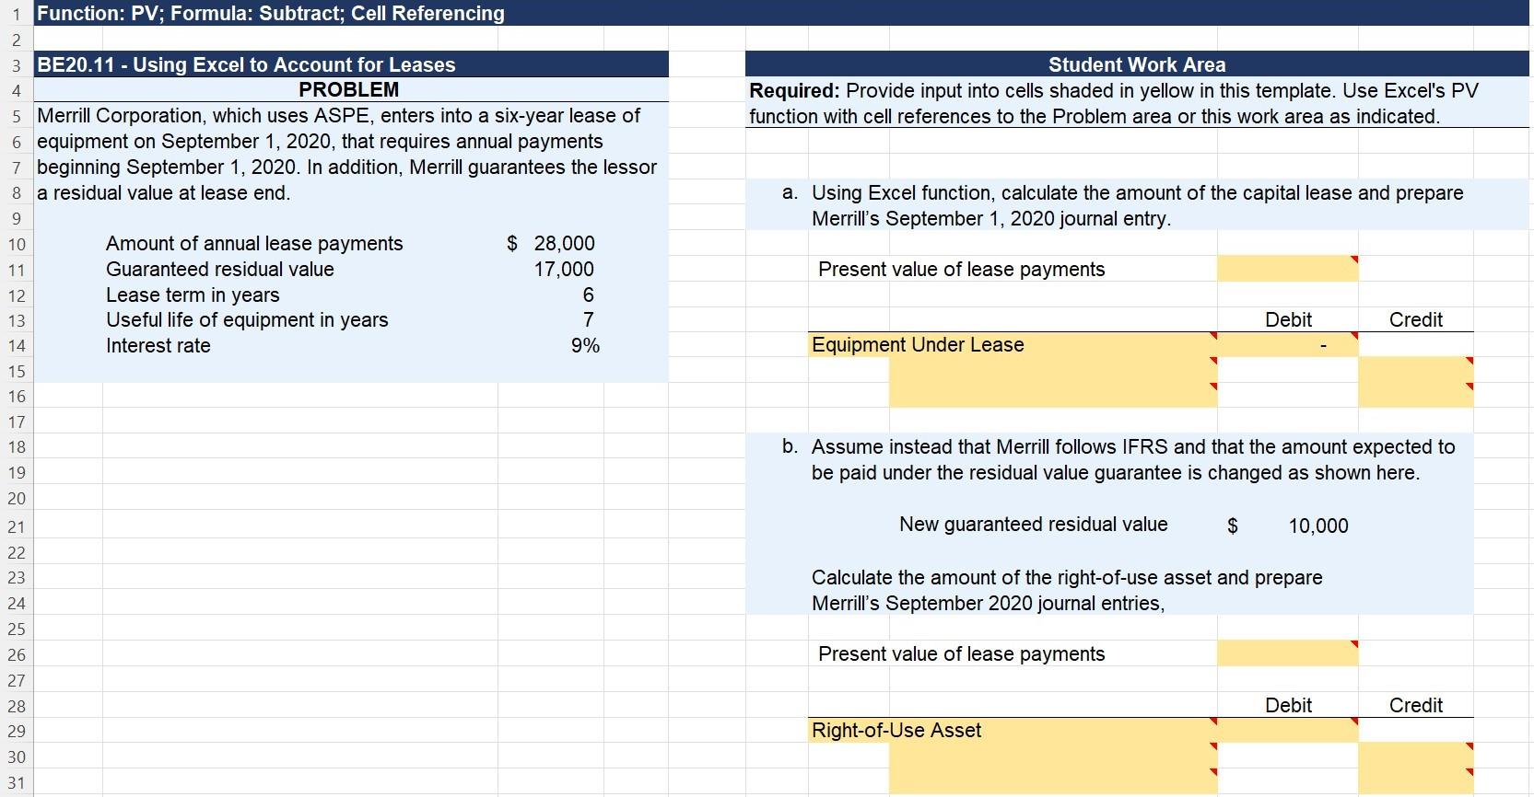Click the 'Present value of lease payments' label in row 11
The height and width of the screenshot is (797, 1534).
coord(961,269)
